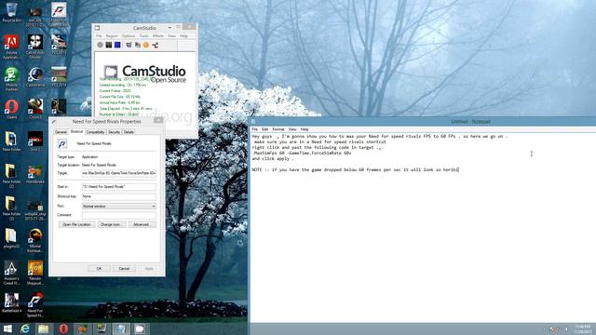Viewport: 596px width, 335px height.
Task: Click inside the Target field
Action: [x=119, y=173]
